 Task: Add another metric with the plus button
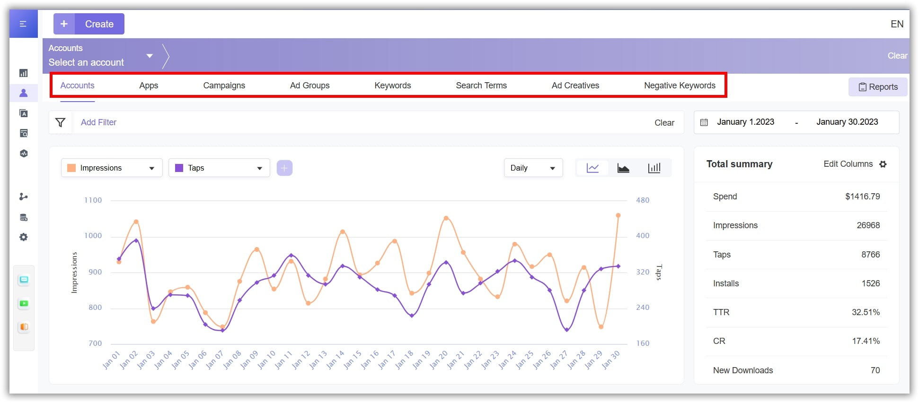(284, 168)
